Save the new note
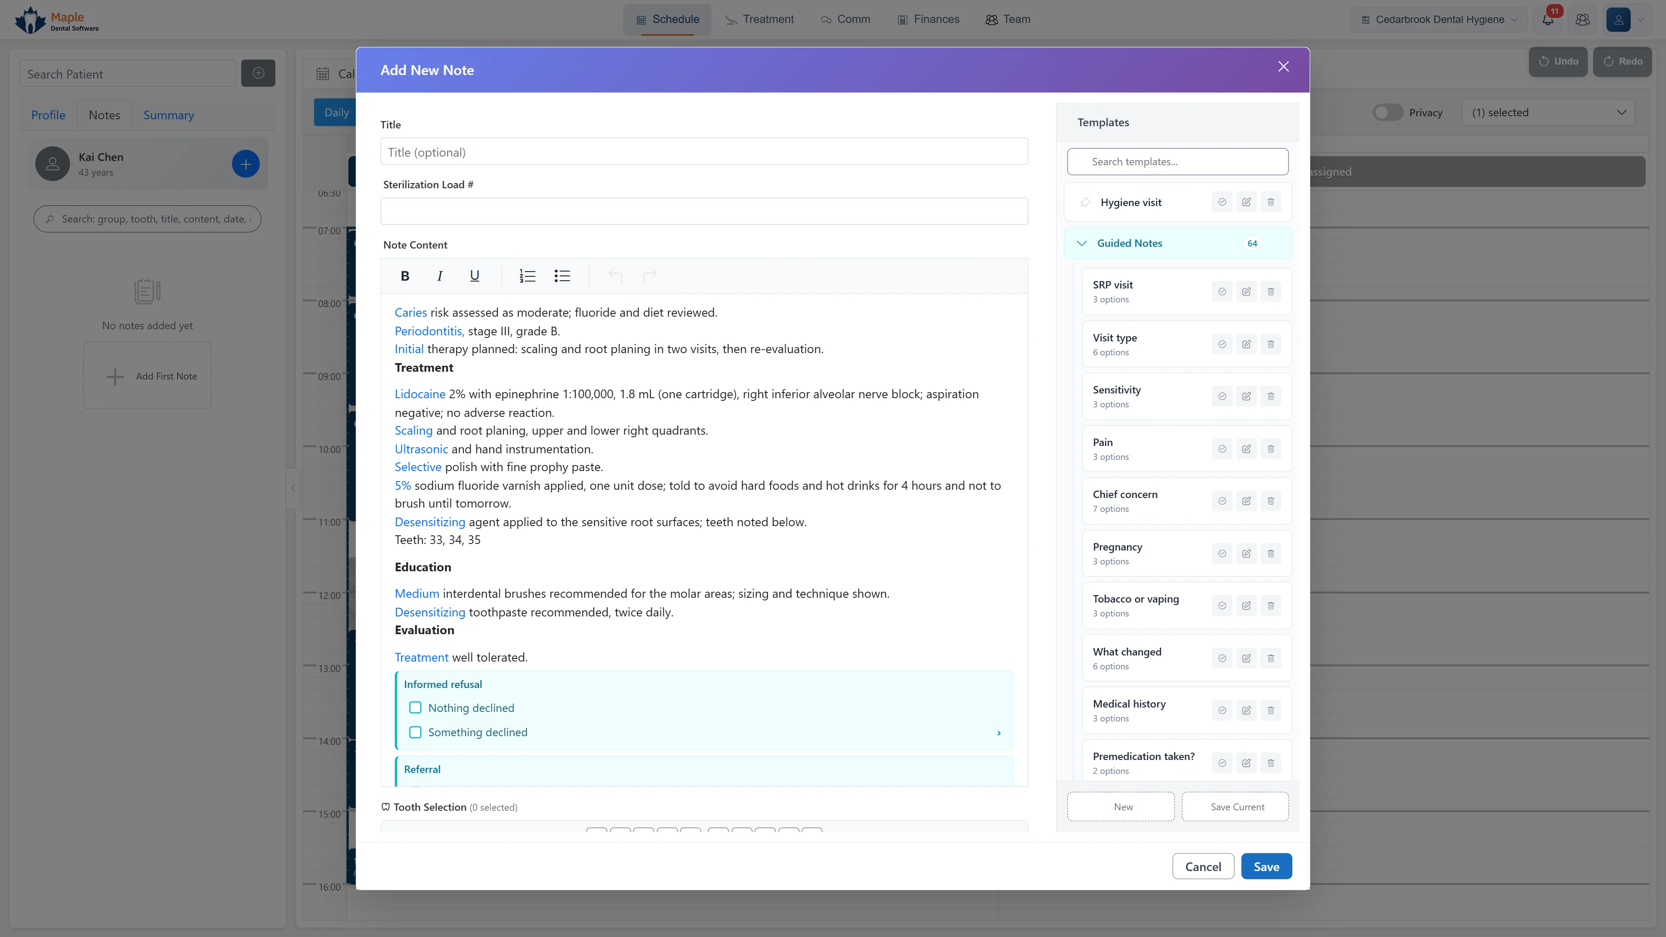Viewport: 1666px width, 937px height. pyautogui.click(x=1266, y=867)
